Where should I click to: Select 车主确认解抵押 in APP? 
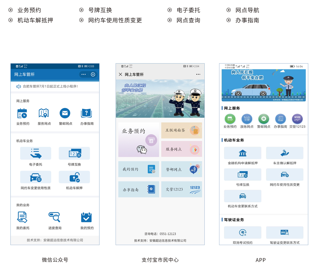click(284, 153)
